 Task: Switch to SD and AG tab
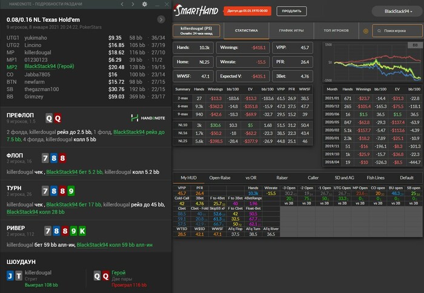click(x=344, y=178)
